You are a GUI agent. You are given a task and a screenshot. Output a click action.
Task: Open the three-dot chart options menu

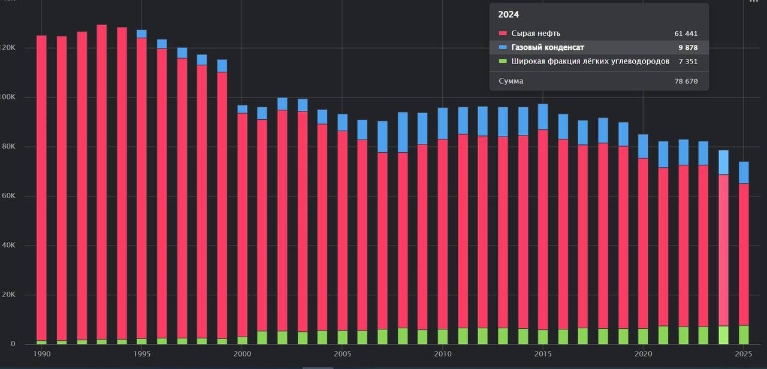click(754, 2)
